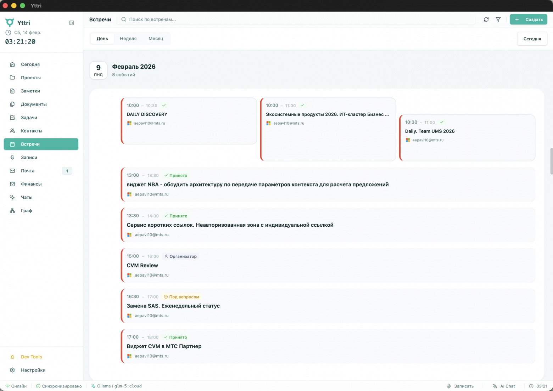Image resolution: width=553 pixels, height=391 pixels.
Task: Switch to the Месяц view tab
Action: [x=156, y=39]
